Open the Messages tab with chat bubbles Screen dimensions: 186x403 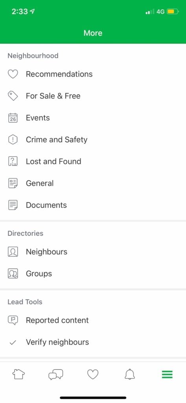[x=56, y=375]
